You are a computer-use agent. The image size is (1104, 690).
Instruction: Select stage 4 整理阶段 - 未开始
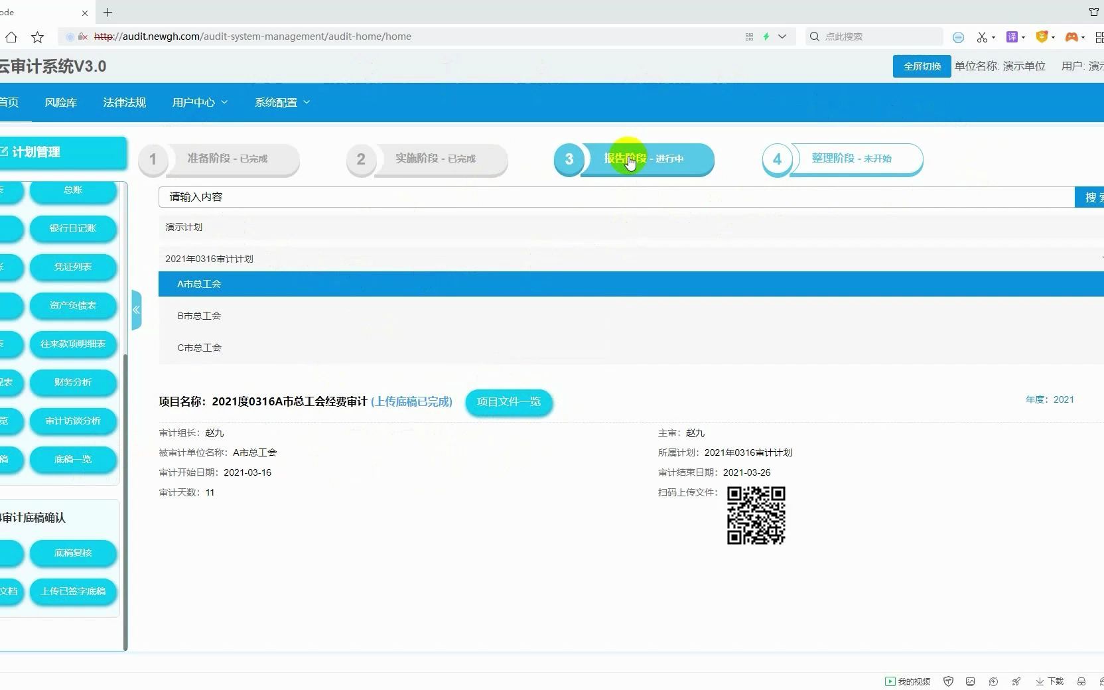click(x=843, y=159)
